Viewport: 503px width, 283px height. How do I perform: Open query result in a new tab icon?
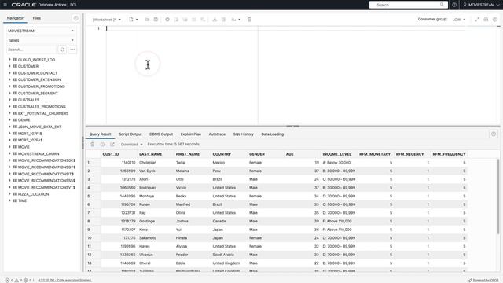click(112, 145)
